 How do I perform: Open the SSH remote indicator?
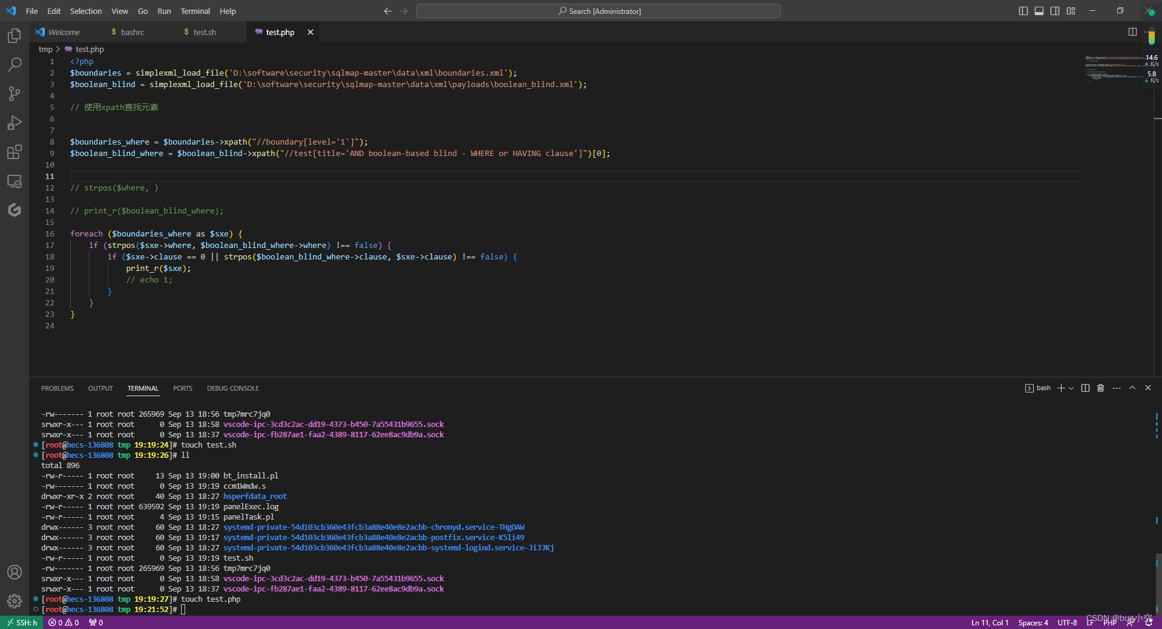click(22, 622)
